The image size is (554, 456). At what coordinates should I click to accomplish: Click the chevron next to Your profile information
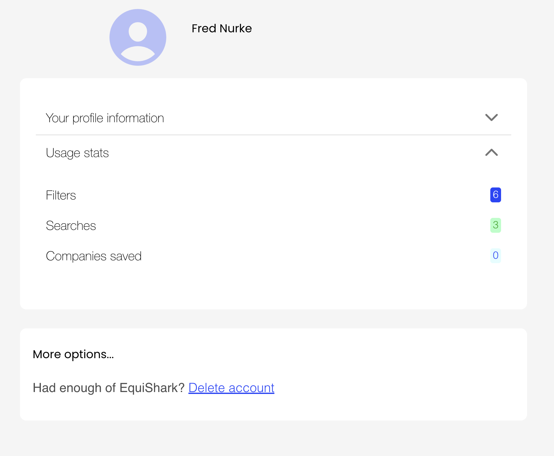[x=491, y=118]
